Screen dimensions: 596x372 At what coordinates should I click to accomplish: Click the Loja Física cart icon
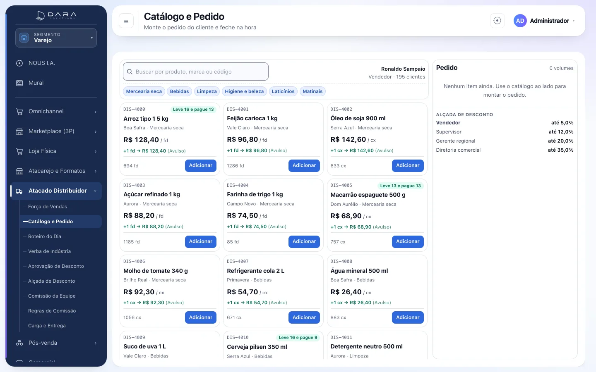click(x=19, y=151)
